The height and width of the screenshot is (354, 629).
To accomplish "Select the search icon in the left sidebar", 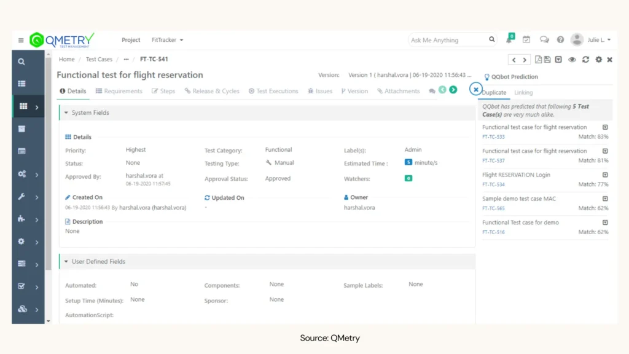I will (21, 61).
